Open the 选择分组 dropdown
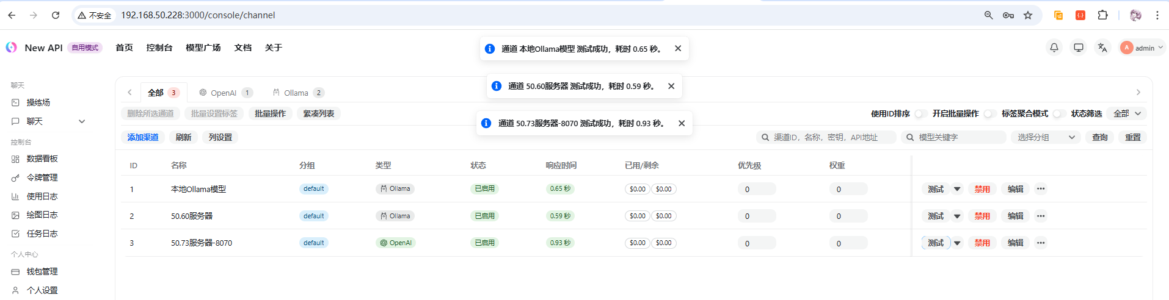 pyautogui.click(x=1046, y=138)
